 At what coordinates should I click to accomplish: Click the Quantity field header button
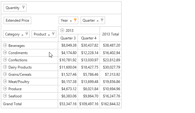coord(15,8)
